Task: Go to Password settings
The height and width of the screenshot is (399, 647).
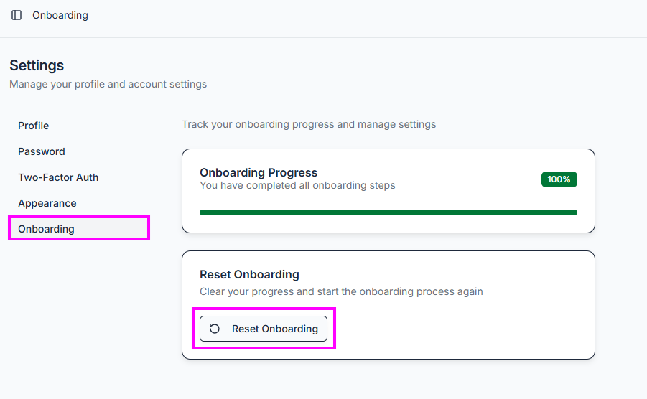Action: [x=42, y=151]
